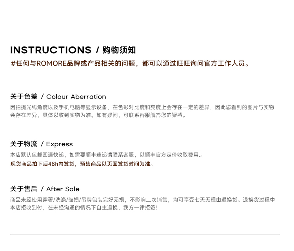
Task: Select the 关于物流 section heading
Action: click(24, 144)
